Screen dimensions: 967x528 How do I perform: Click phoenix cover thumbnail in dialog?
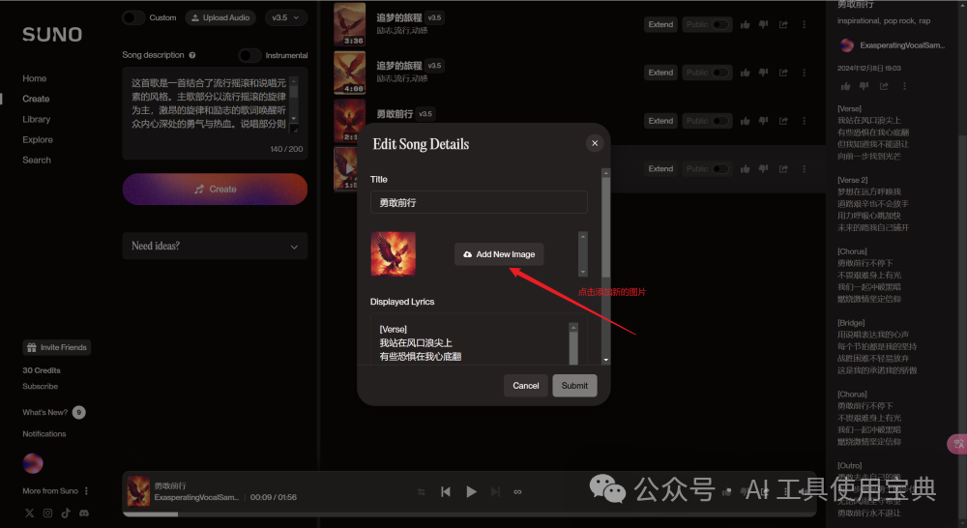tap(393, 253)
